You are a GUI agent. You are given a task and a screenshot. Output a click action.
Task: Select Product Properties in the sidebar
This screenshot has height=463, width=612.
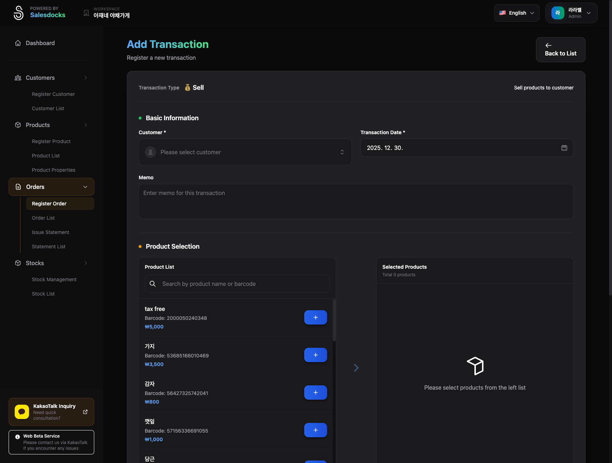tap(53, 170)
